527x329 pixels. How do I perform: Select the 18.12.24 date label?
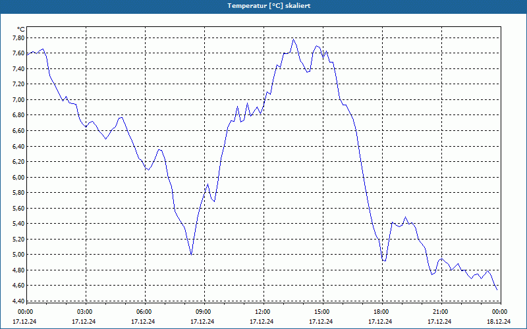coord(499,321)
